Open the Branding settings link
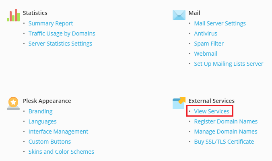 pos(40,111)
